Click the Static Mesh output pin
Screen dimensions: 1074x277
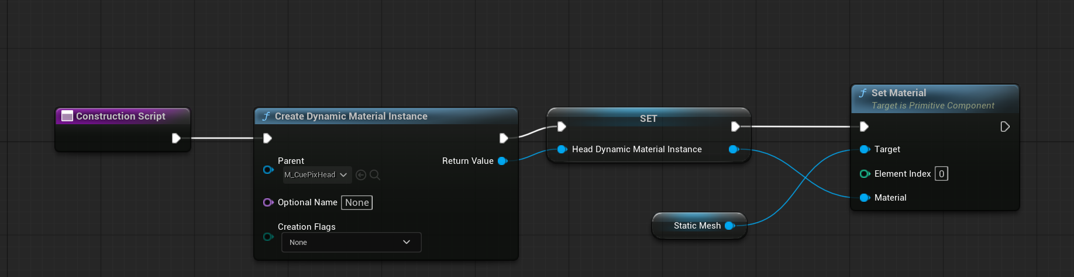(729, 226)
